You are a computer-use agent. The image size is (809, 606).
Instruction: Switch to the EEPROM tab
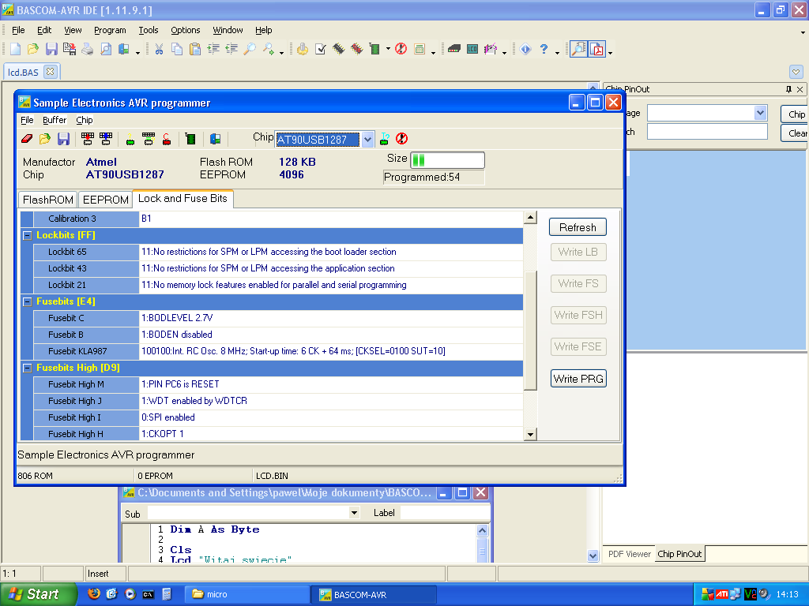tap(105, 200)
